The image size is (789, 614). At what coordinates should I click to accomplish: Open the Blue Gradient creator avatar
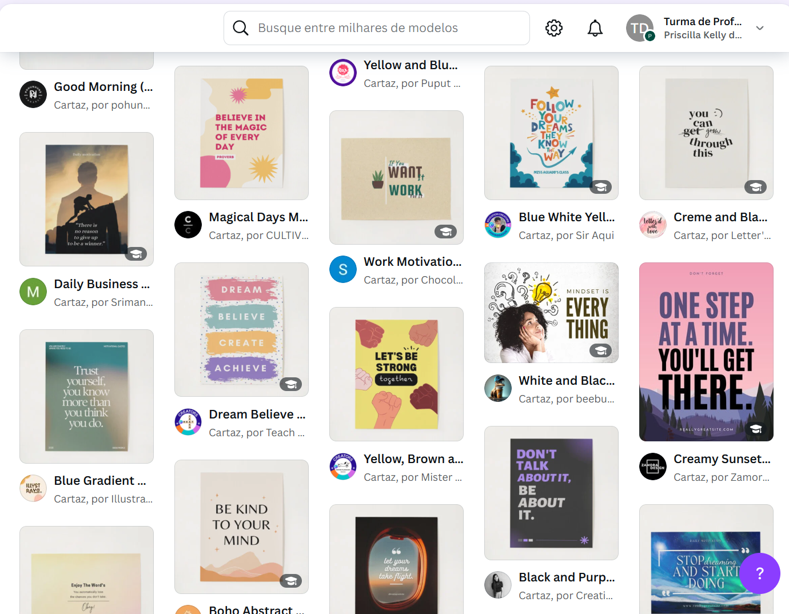click(33, 488)
